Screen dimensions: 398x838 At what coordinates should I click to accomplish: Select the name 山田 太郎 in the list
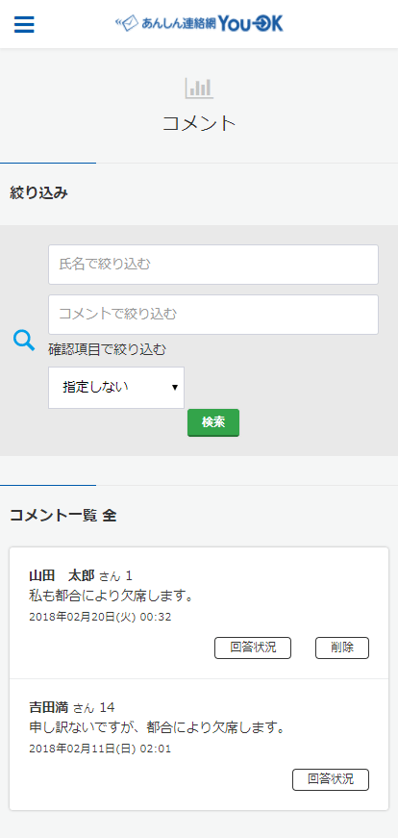62,575
